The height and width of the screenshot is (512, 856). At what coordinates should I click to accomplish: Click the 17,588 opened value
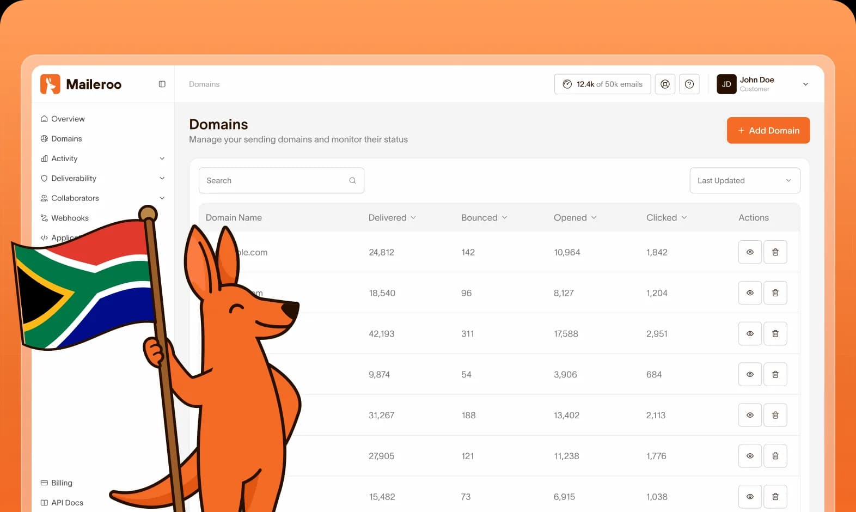[566, 334]
